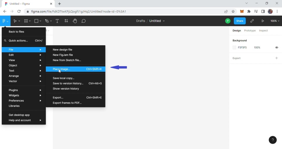This screenshot has width=282, height=149.
Task: Select the Frame tool
Action: 26,21
